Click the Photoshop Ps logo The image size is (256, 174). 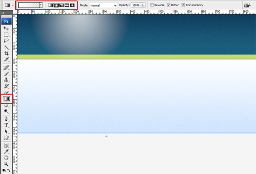pyautogui.click(x=7, y=21)
